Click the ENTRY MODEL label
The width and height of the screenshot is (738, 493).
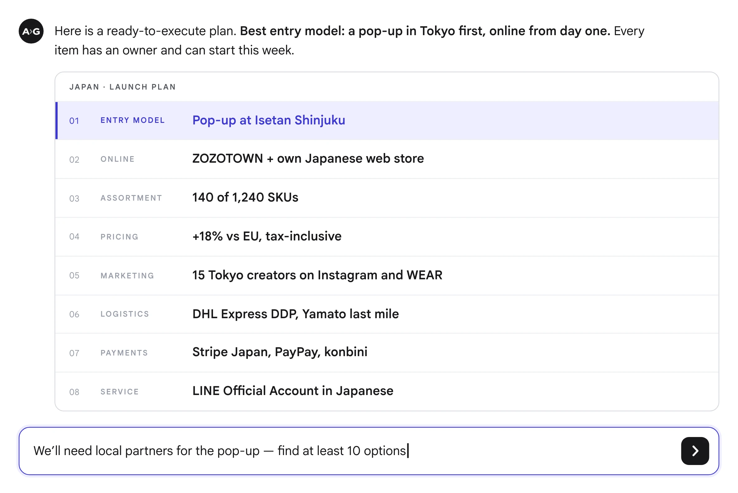pyautogui.click(x=132, y=120)
